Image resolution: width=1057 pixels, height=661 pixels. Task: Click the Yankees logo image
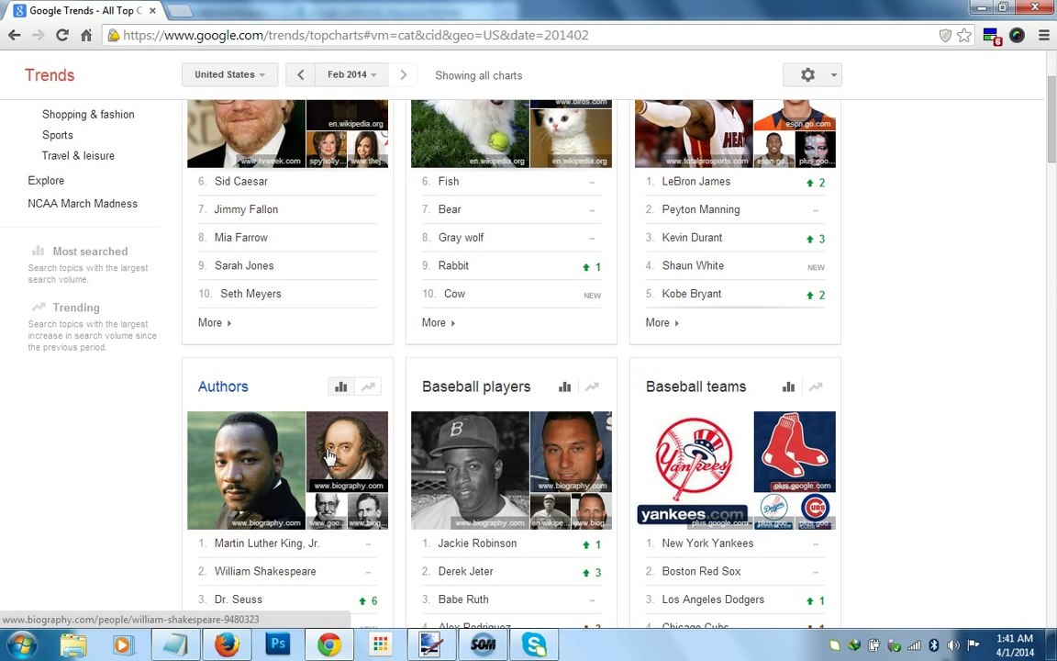click(x=694, y=470)
